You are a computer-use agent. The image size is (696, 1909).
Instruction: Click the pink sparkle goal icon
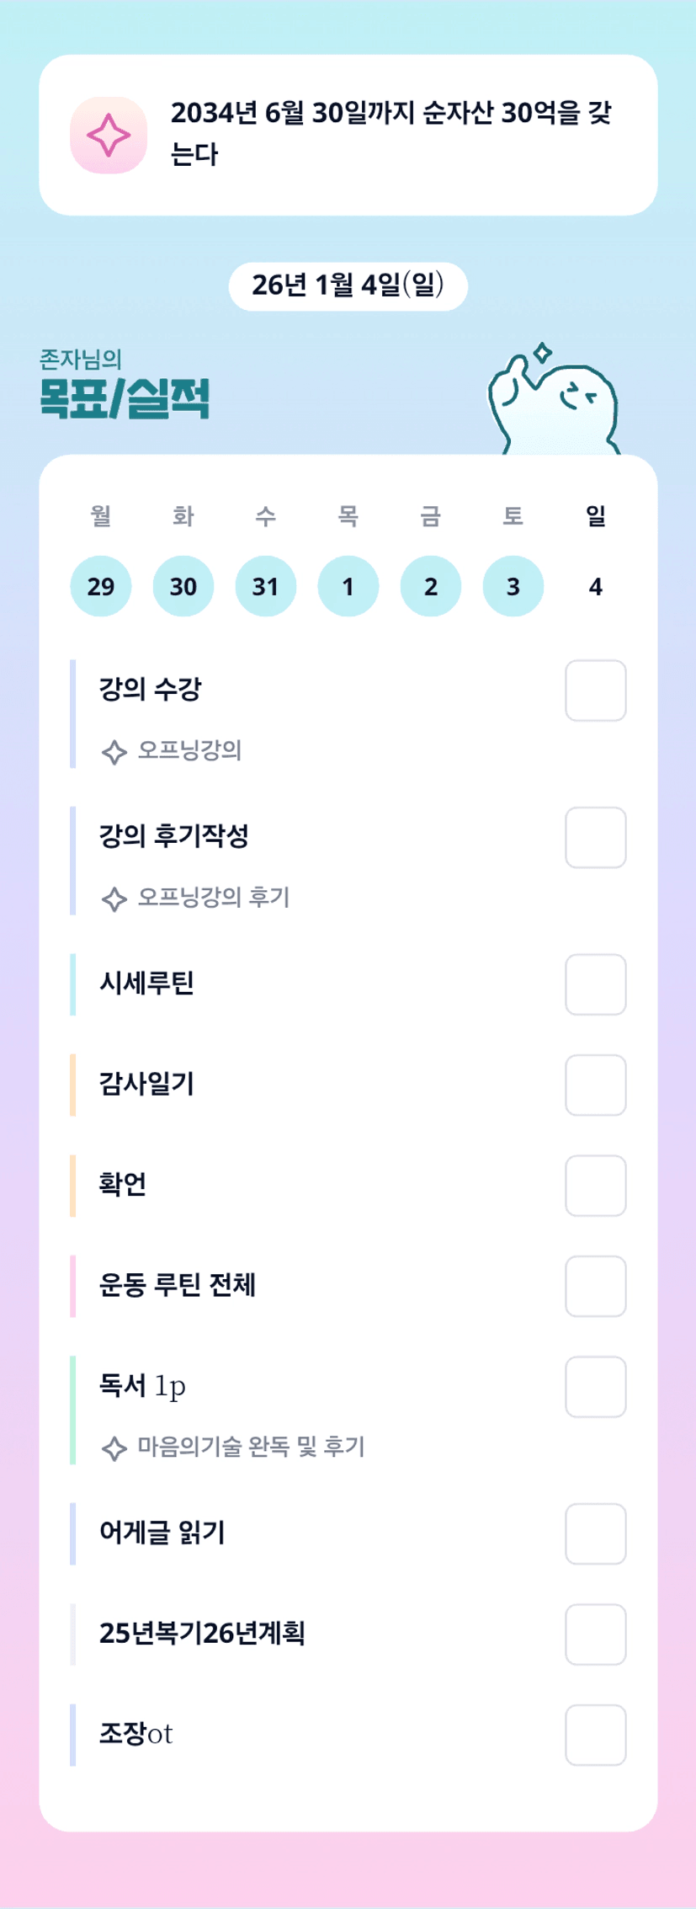click(x=109, y=136)
